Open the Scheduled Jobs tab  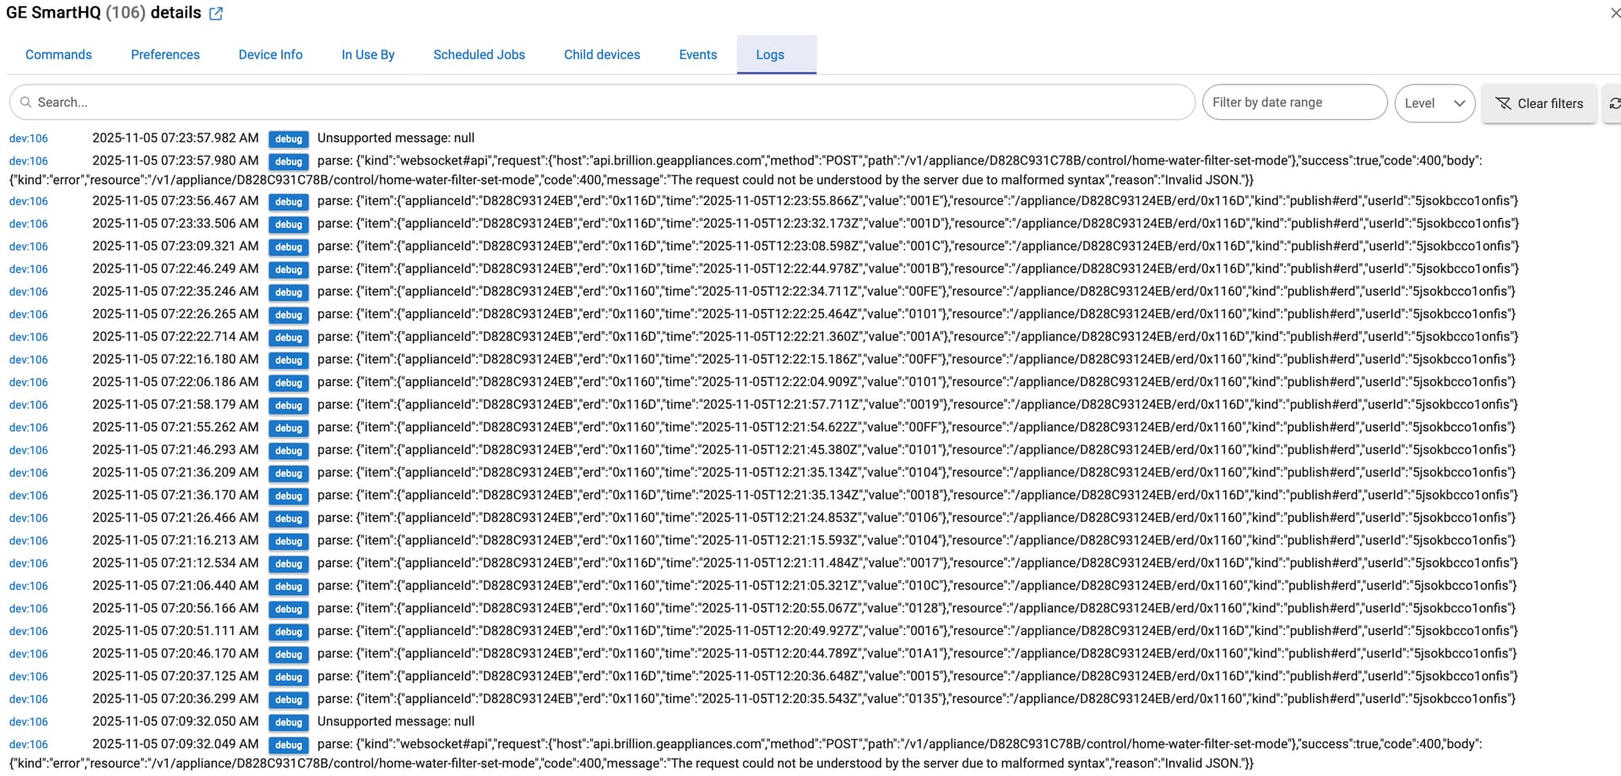point(479,54)
